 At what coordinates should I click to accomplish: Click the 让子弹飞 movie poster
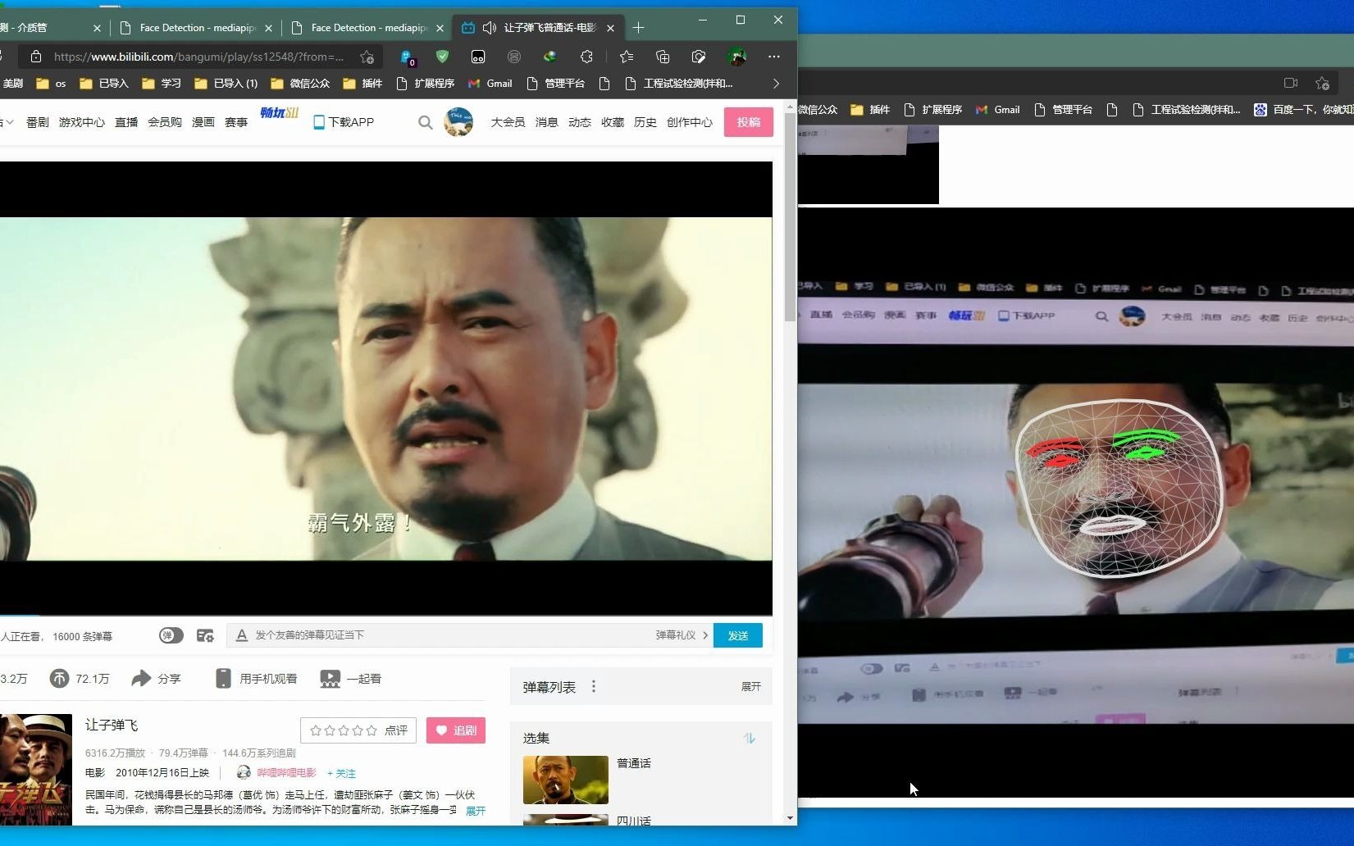36,770
